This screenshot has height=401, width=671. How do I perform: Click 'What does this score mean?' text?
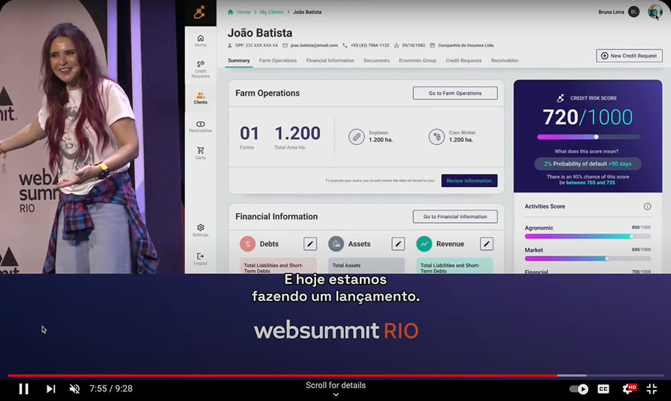pos(586,151)
